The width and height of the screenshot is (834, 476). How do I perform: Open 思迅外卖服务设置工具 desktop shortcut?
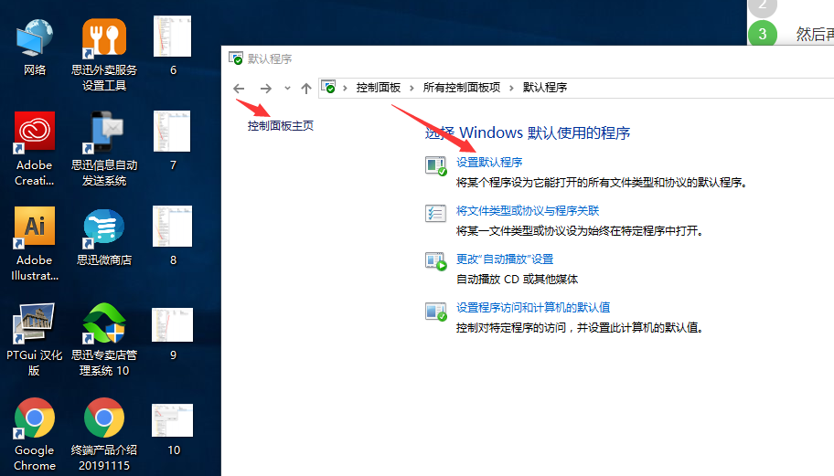coord(104,54)
